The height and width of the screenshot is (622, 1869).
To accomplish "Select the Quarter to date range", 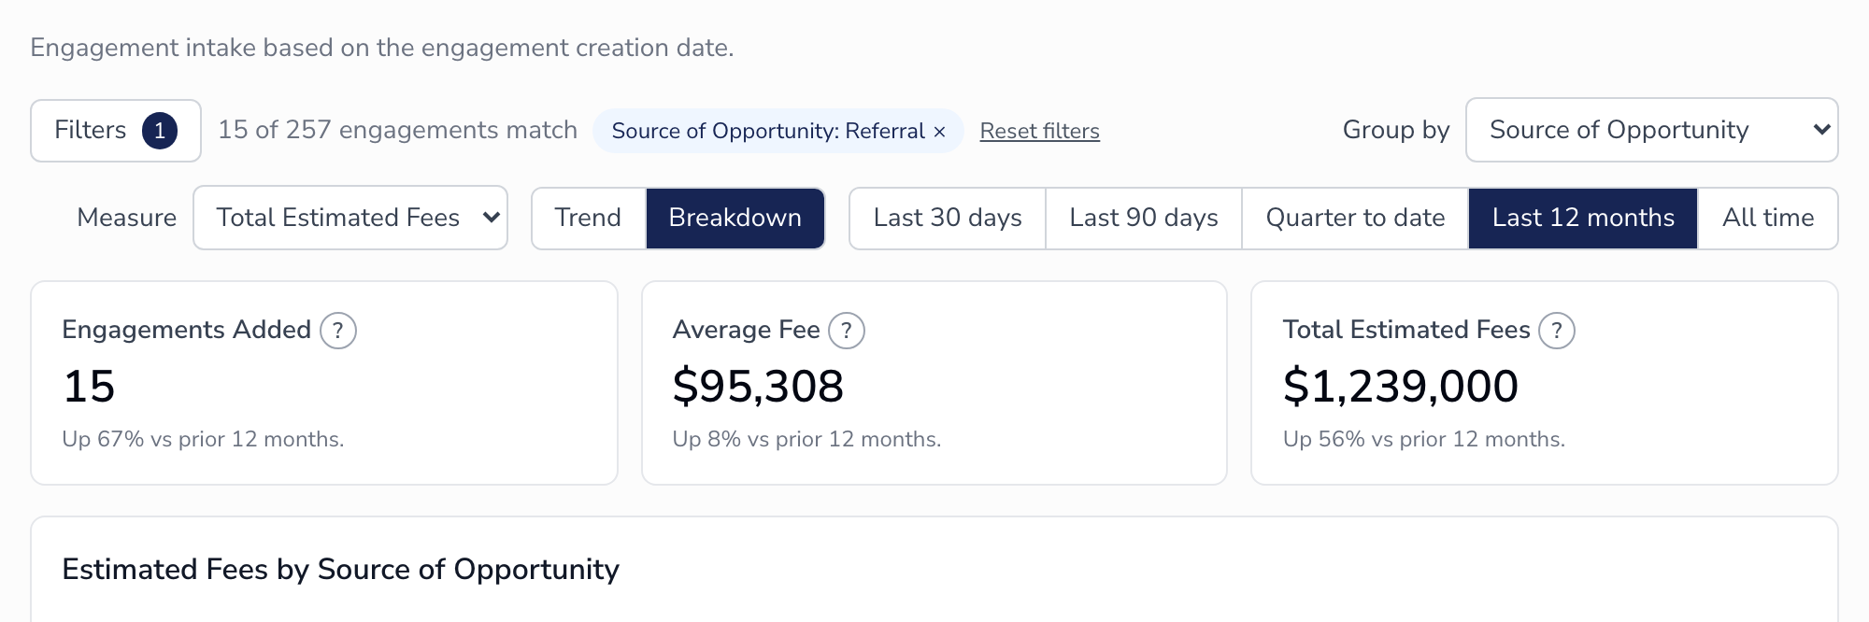I will pos(1355,219).
